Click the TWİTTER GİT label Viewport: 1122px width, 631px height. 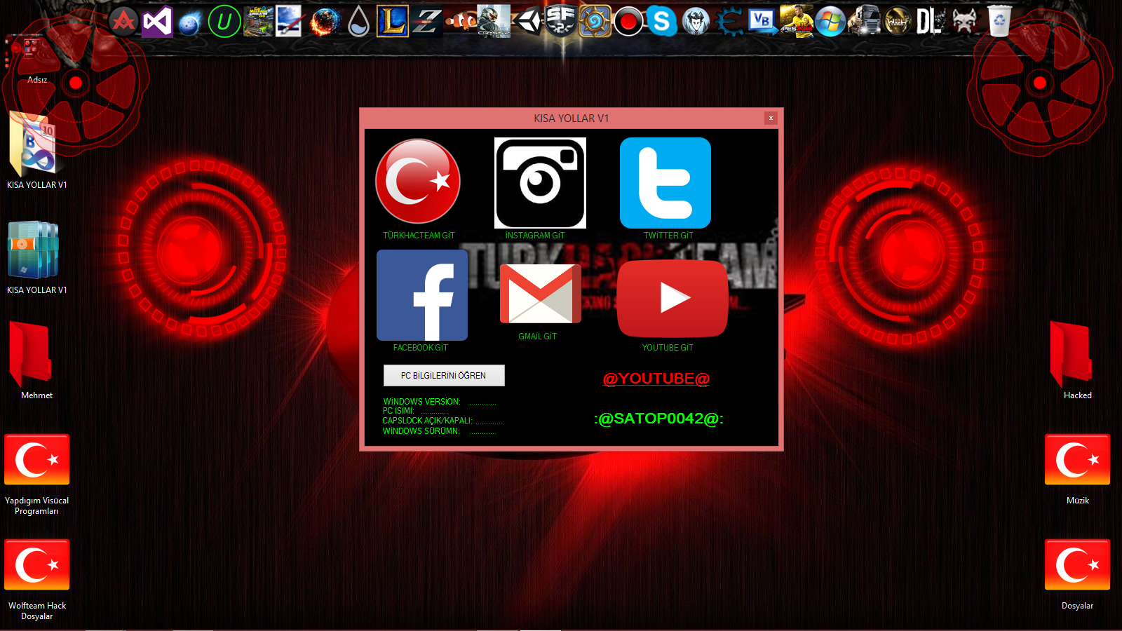(668, 236)
